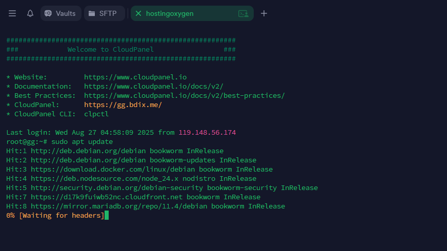Open the https://gg.bdix.me/ CloudPanel link

123,105
